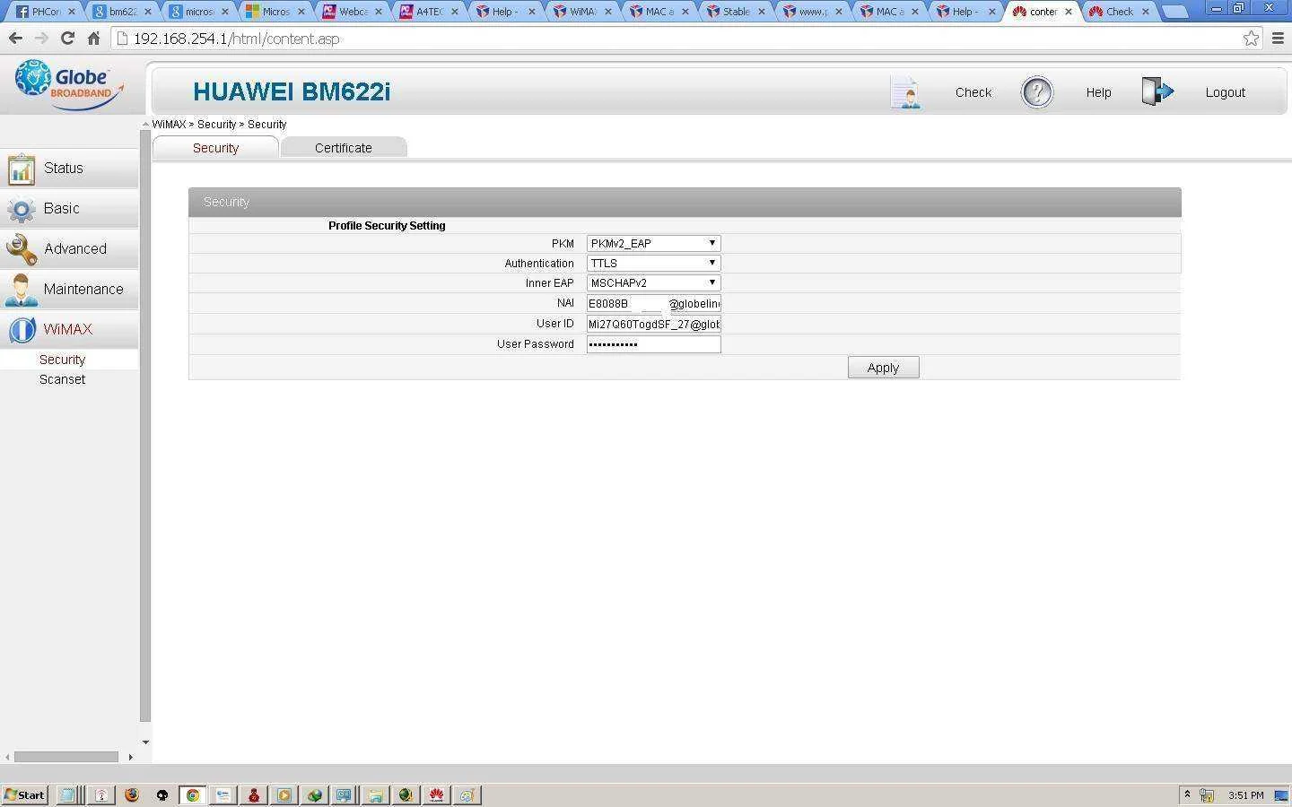Click the Check person document icon

tap(905, 92)
